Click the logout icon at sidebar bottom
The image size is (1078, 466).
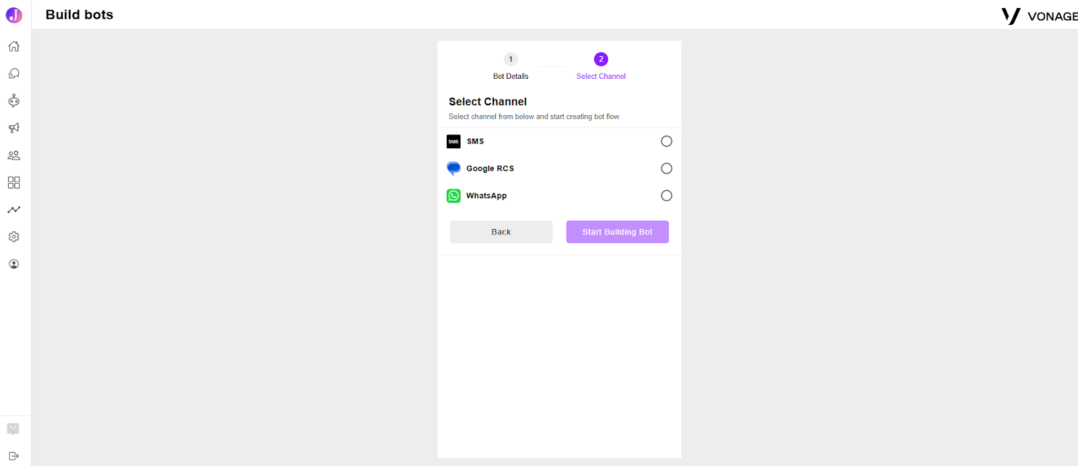13,456
